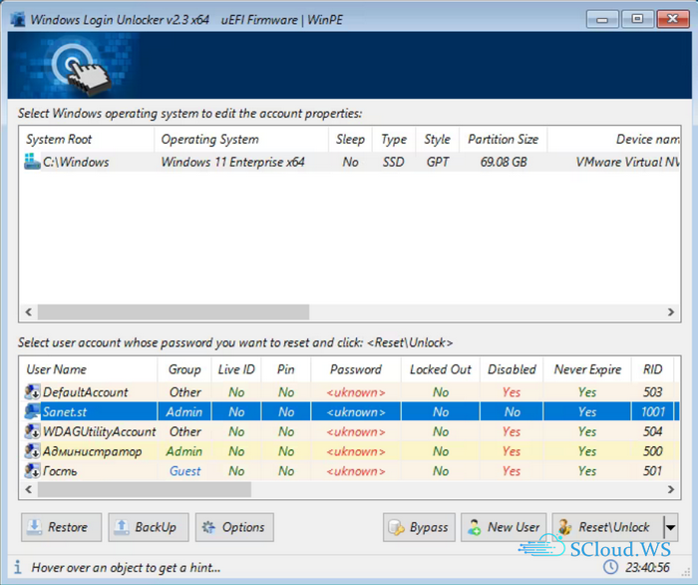Minimize the Windows Login Unlocker window
The image size is (698, 585).
pos(602,19)
